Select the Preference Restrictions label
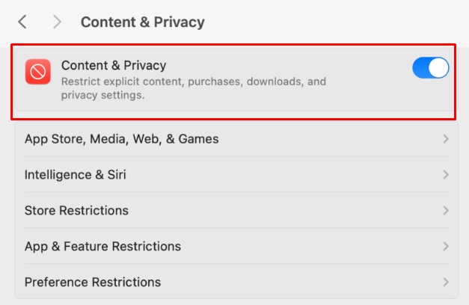This screenshot has width=469, height=305. [x=93, y=282]
